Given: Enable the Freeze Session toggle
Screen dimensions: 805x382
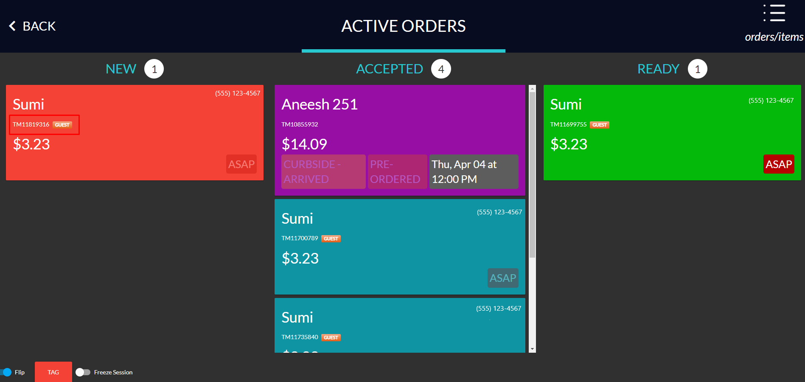Looking at the screenshot, I should (83, 372).
